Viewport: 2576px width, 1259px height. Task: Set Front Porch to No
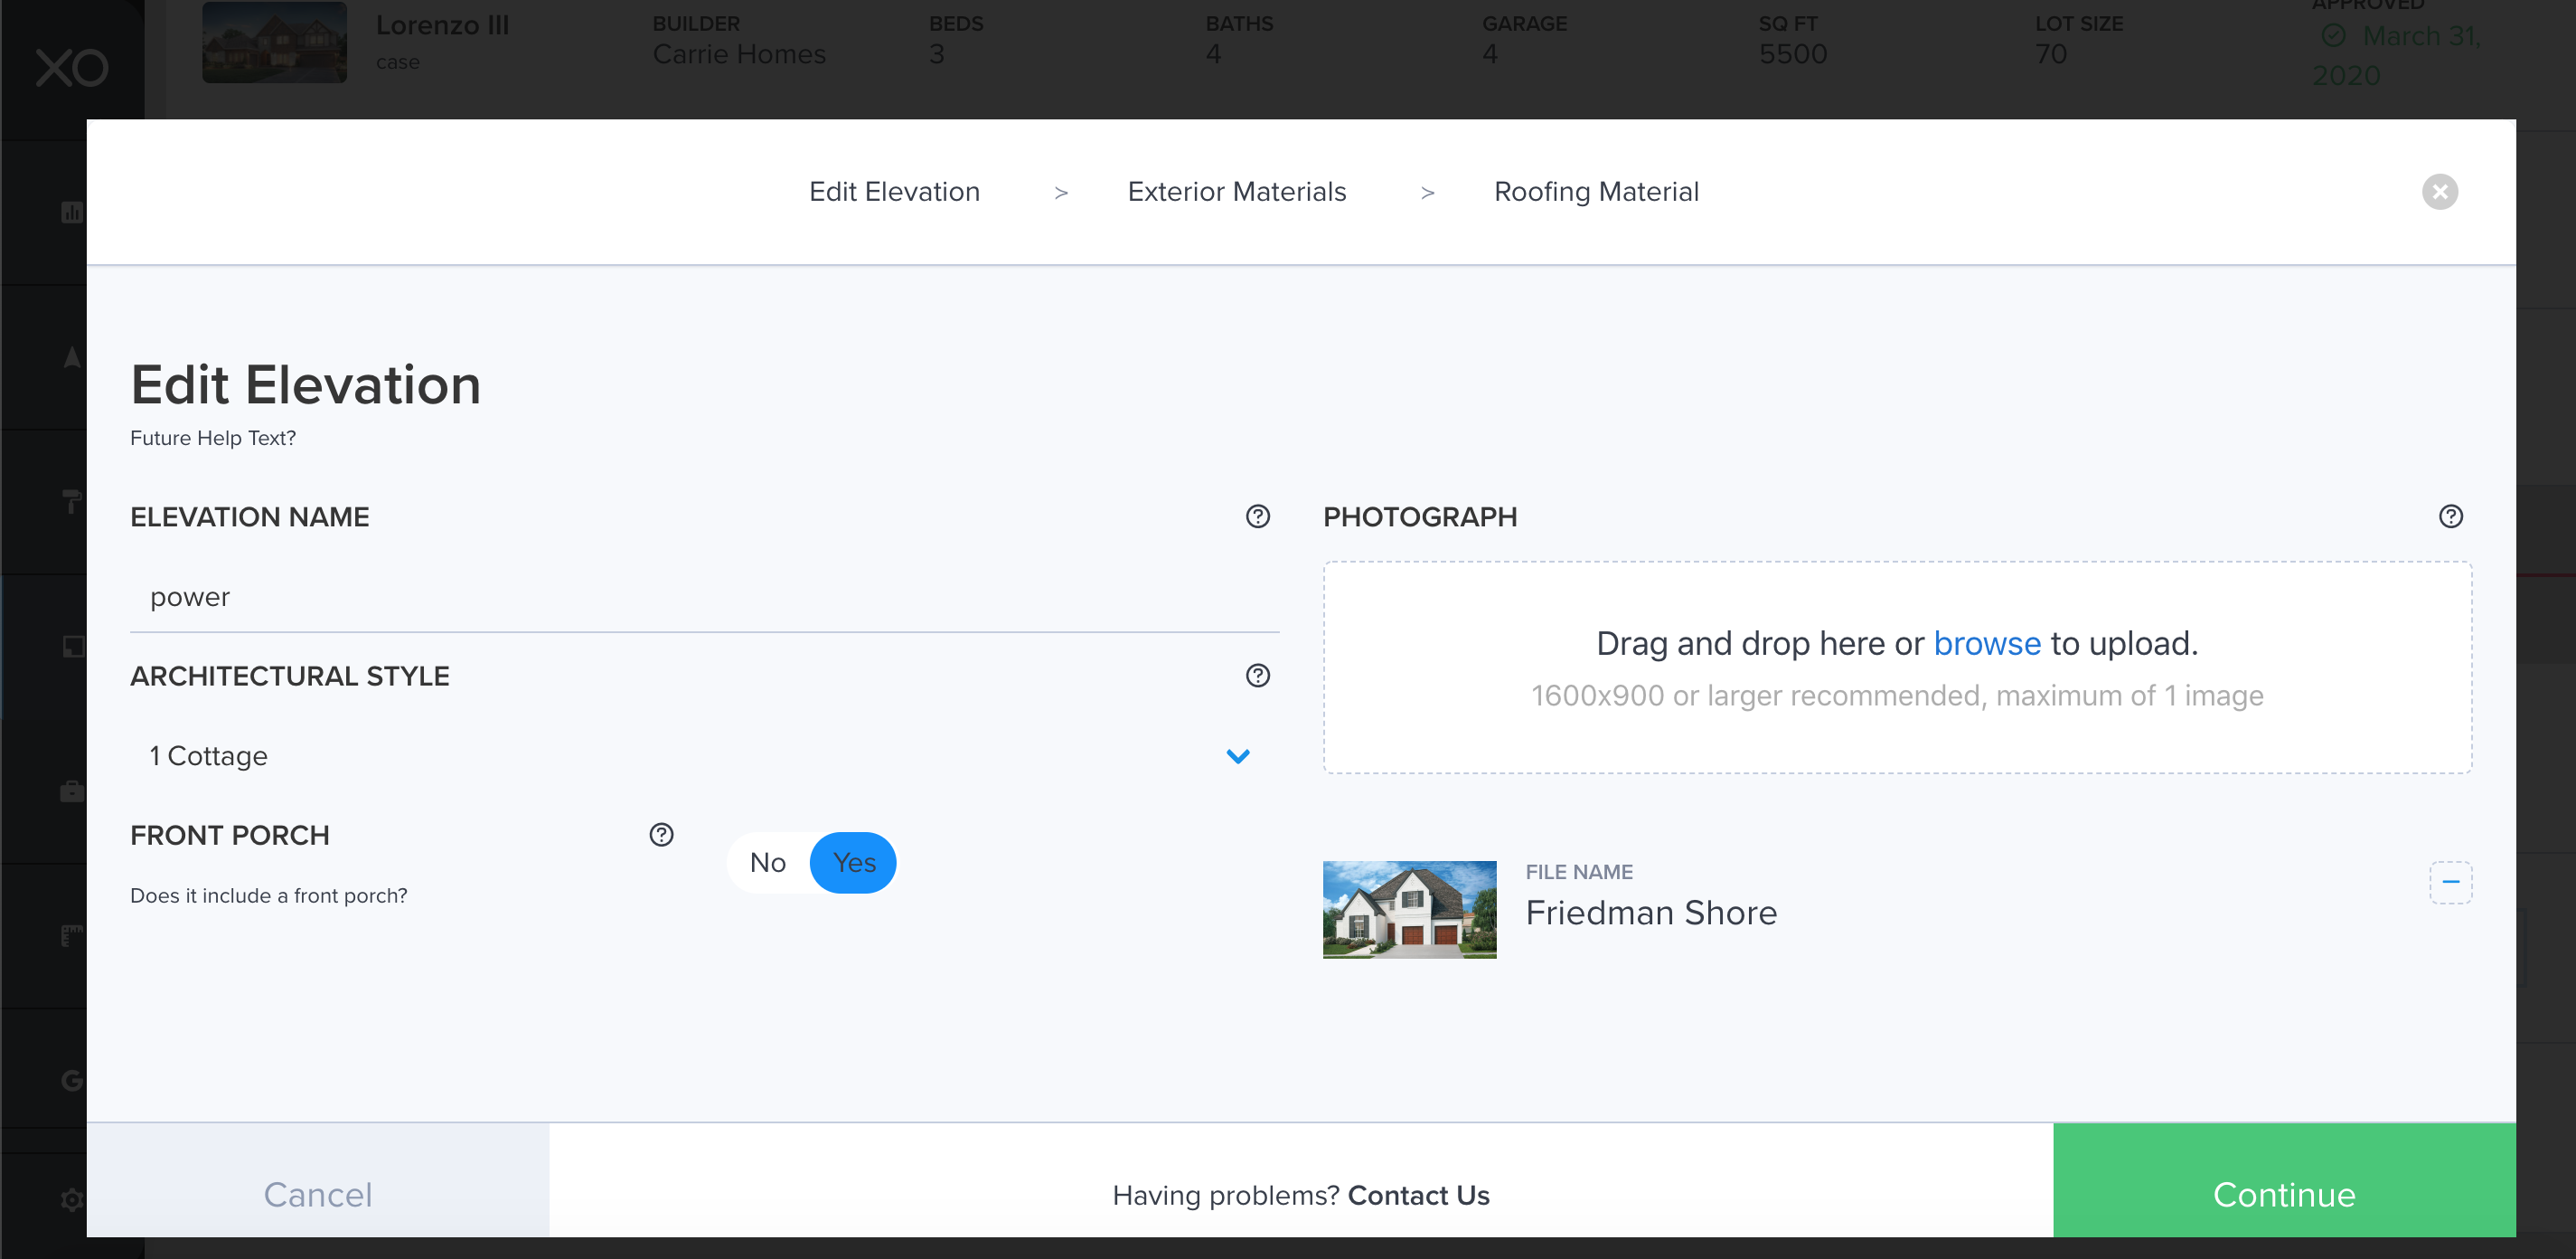[768, 862]
